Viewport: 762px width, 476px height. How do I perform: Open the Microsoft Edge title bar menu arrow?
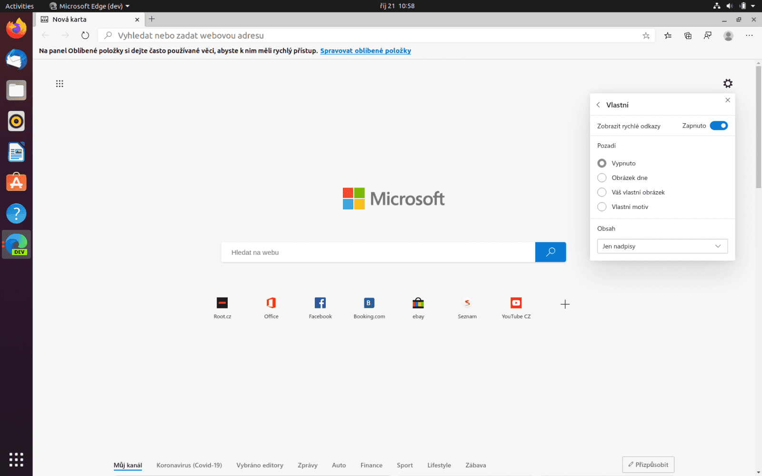(127, 6)
